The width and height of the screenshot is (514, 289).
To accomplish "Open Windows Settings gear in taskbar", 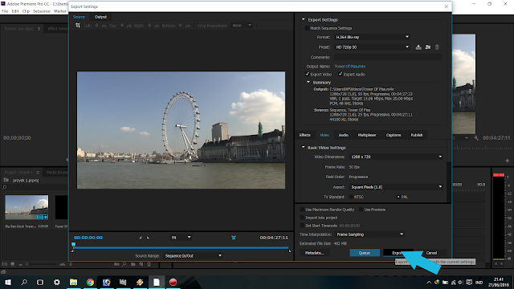I will [x=57, y=282].
